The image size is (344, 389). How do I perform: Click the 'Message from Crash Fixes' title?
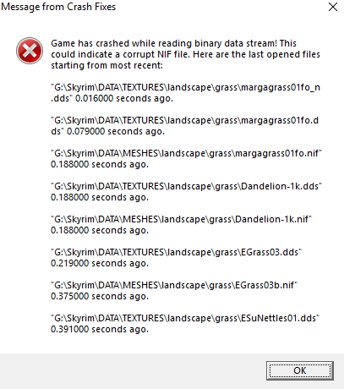(58, 7)
